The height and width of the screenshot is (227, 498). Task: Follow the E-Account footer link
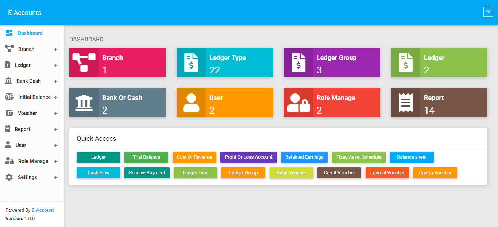(x=43, y=210)
